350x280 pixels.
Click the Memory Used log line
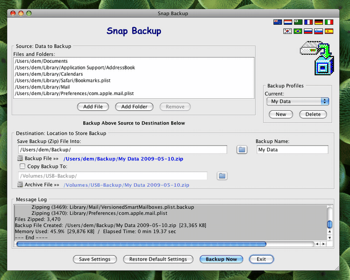pos(95,232)
